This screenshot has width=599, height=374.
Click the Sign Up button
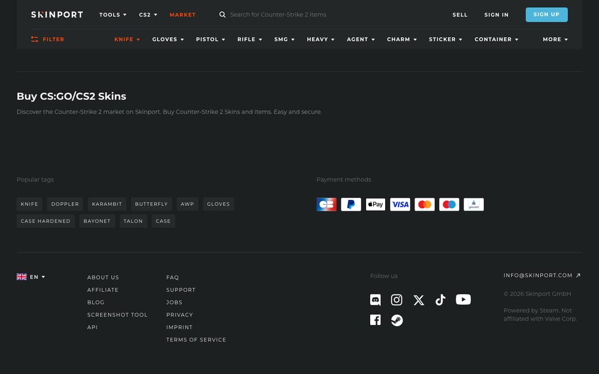[547, 14]
